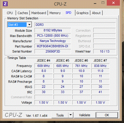
Task: Show the About tab
Action: 96,13
